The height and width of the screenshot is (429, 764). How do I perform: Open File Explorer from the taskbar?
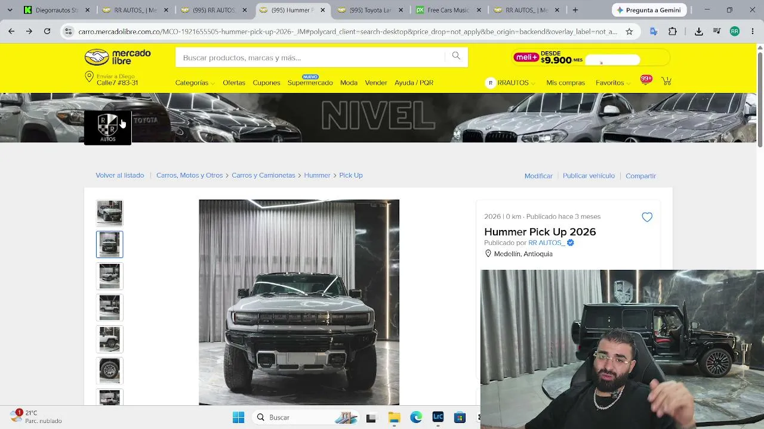point(394,418)
